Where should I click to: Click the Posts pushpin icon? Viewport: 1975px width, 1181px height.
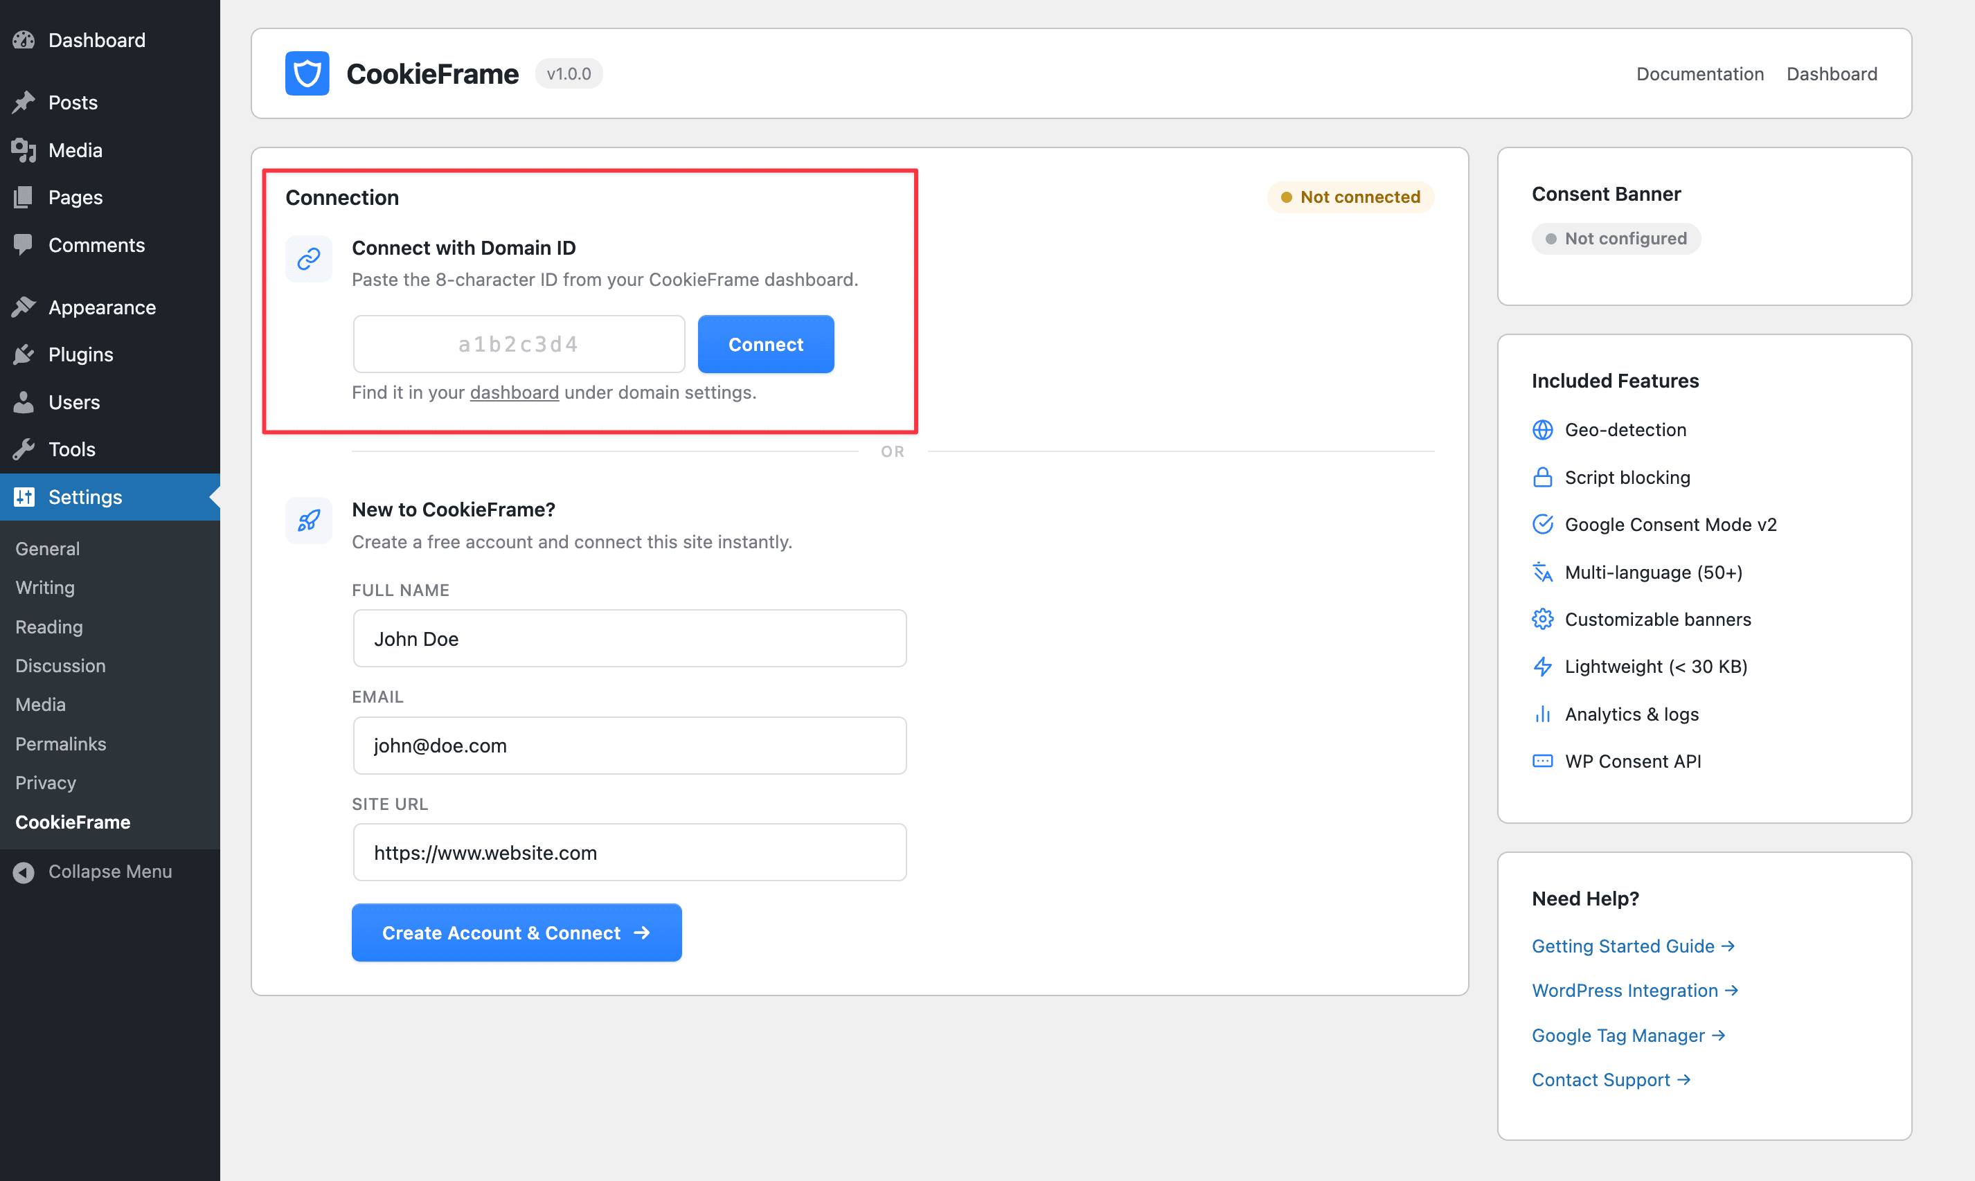tap(24, 102)
